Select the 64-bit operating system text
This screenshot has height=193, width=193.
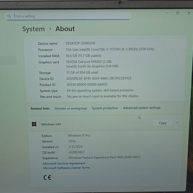100,90
